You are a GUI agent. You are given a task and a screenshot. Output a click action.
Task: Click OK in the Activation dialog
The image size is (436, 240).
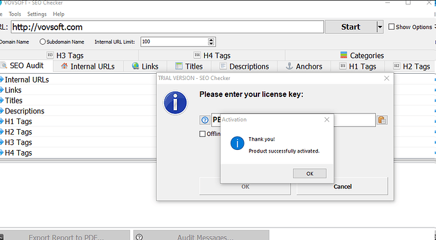pyautogui.click(x=310, y=173)
